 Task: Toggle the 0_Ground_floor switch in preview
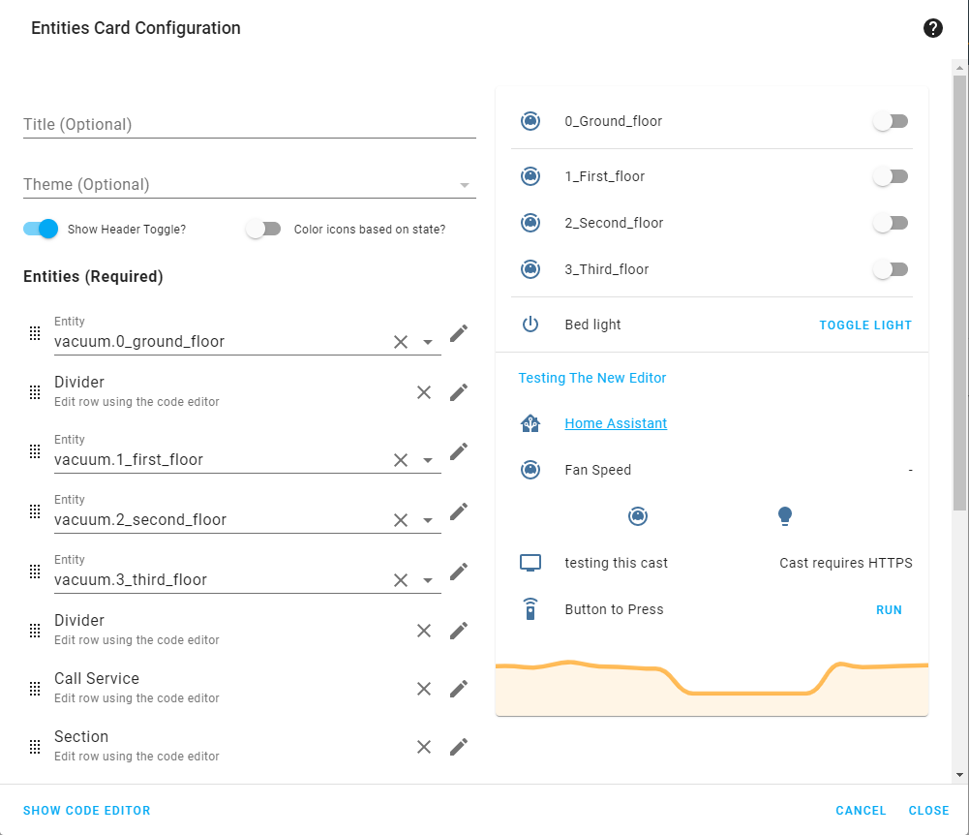pyautogui.click(x=891, y=121)
